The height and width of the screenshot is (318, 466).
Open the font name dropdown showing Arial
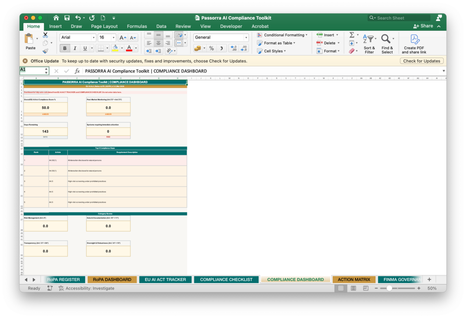click(x=94, y=38)
